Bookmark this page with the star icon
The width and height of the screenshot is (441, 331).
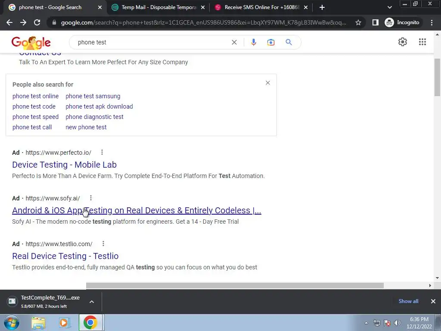[x=358, y=22]
